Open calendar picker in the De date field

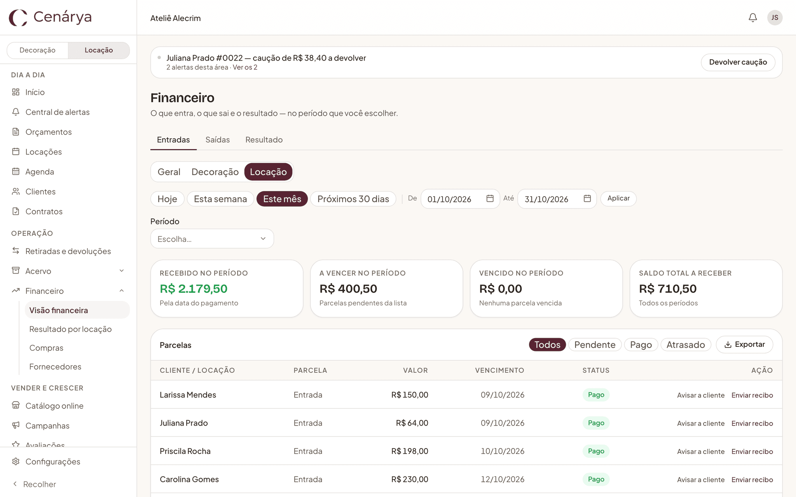[x=490, y=198]
